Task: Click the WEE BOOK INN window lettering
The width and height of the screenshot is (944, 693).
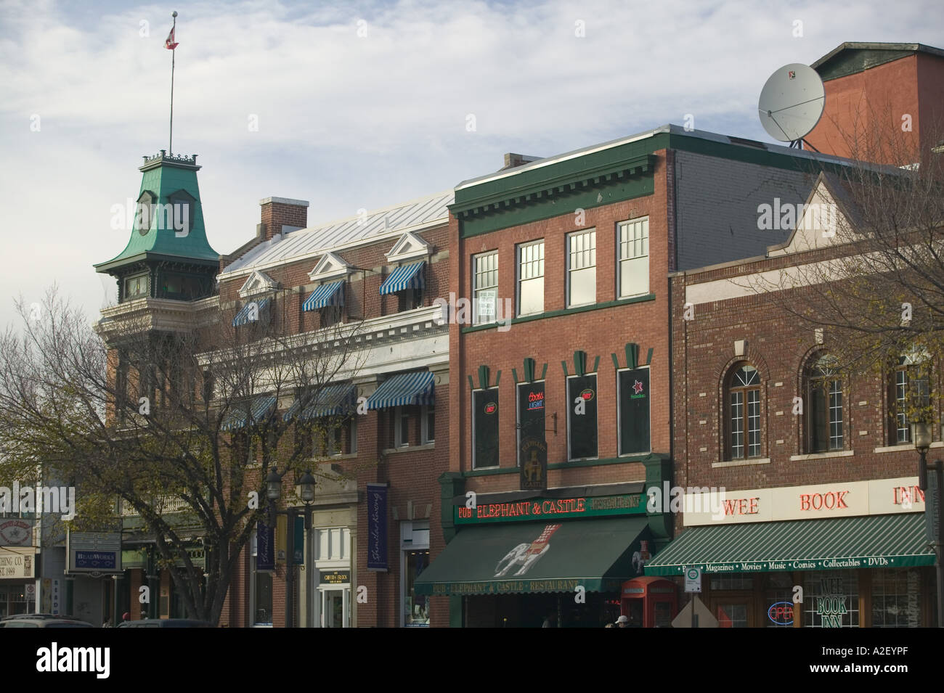Action: pyautogui.click(x=832, y=602)
